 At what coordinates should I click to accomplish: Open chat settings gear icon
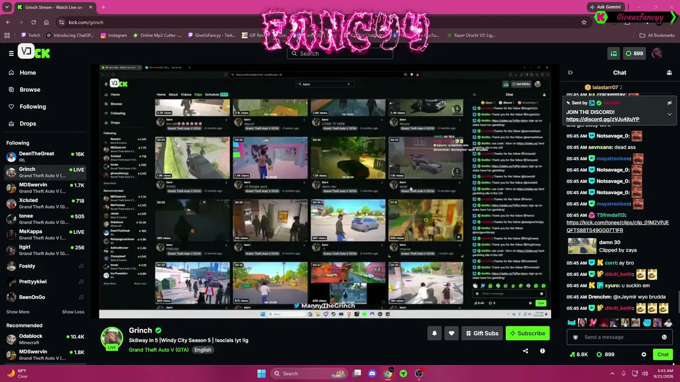644,354
